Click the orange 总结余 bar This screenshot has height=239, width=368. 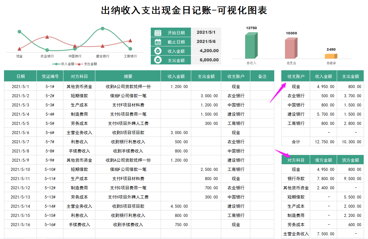tap(331, 56)
